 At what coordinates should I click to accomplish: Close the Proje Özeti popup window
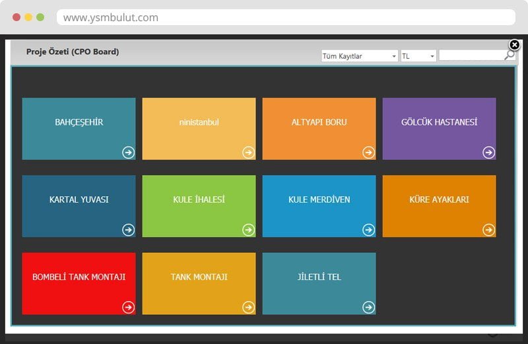pyautogui.click(x=515, y=45)
